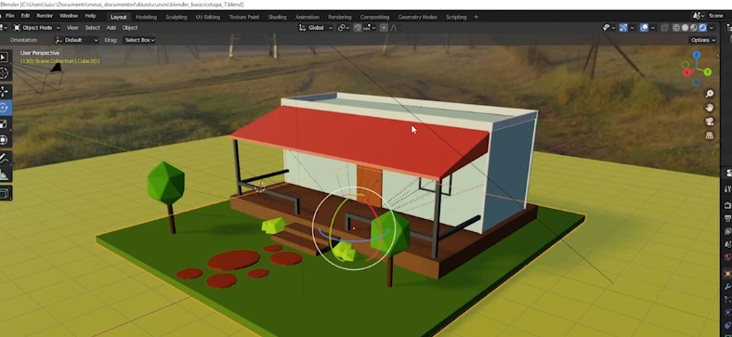Click the hand pan view icon
Screen dimensions: 732x337
click(x=710, y=108)
